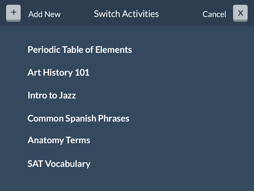Click the Cancel text
Viewport: 254px width, 191px height.
pos(214,14)
